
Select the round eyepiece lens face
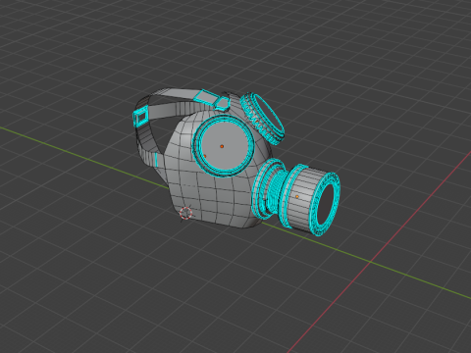[x=224, y=145]
